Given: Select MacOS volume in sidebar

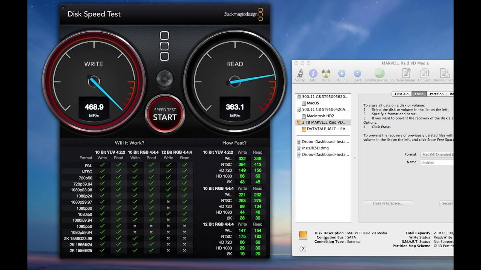Looking at the screenshot, I should [323, 103].
